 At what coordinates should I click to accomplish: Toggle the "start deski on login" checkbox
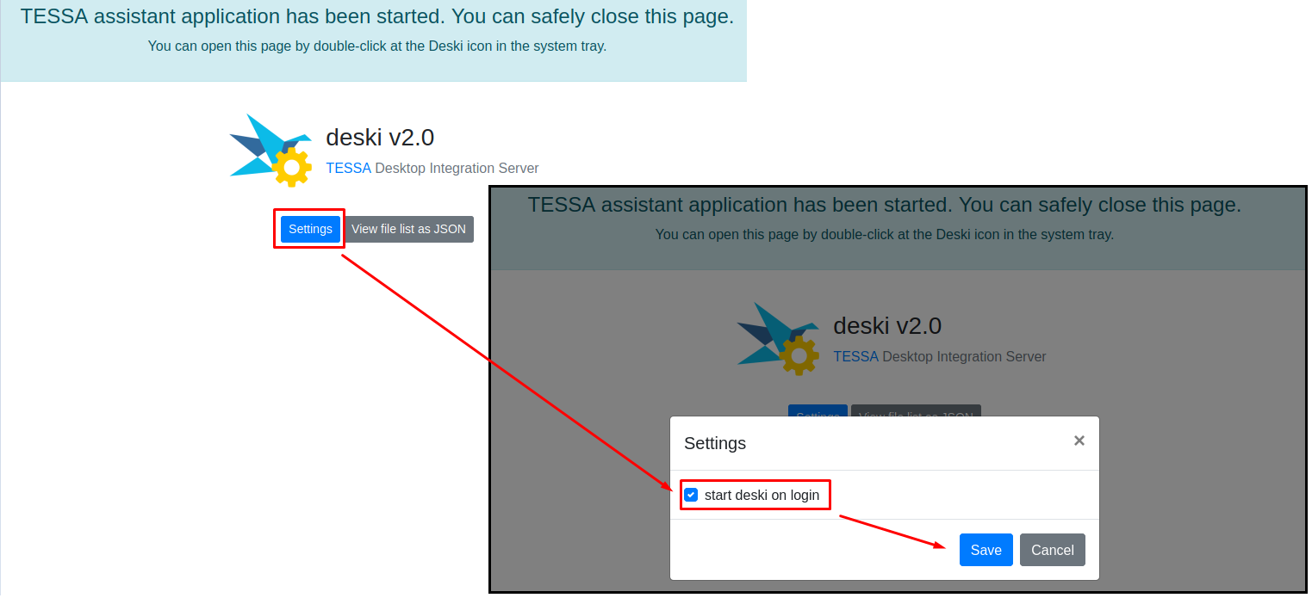pyautogui.click(x=691, y=495)
